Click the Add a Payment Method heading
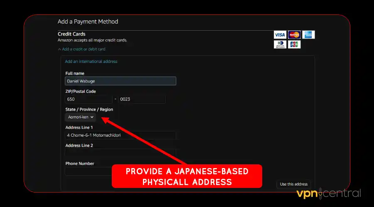The image size is (374, 207). [88, 22]
